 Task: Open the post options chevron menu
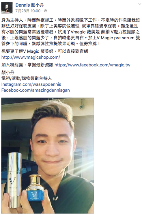click(x=139, y=4)
